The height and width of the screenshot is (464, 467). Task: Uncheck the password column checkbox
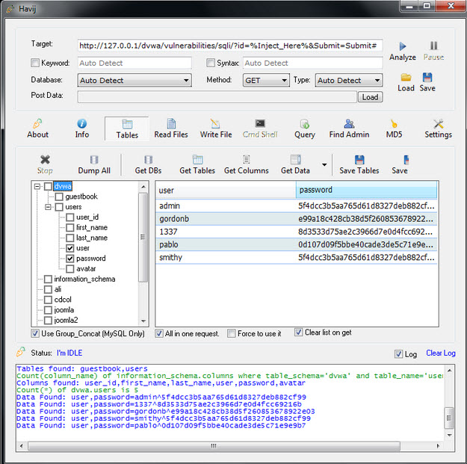coord(70,259)
